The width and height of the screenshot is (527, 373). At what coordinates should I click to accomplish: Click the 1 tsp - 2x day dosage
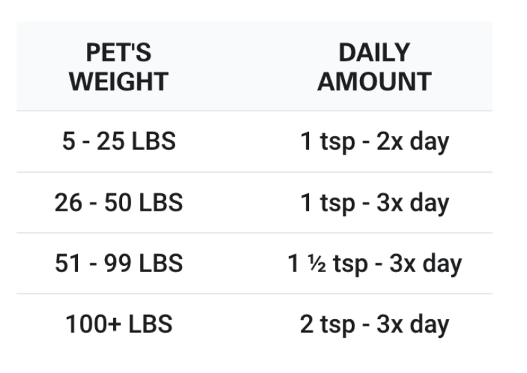click(x=374, y=142)
